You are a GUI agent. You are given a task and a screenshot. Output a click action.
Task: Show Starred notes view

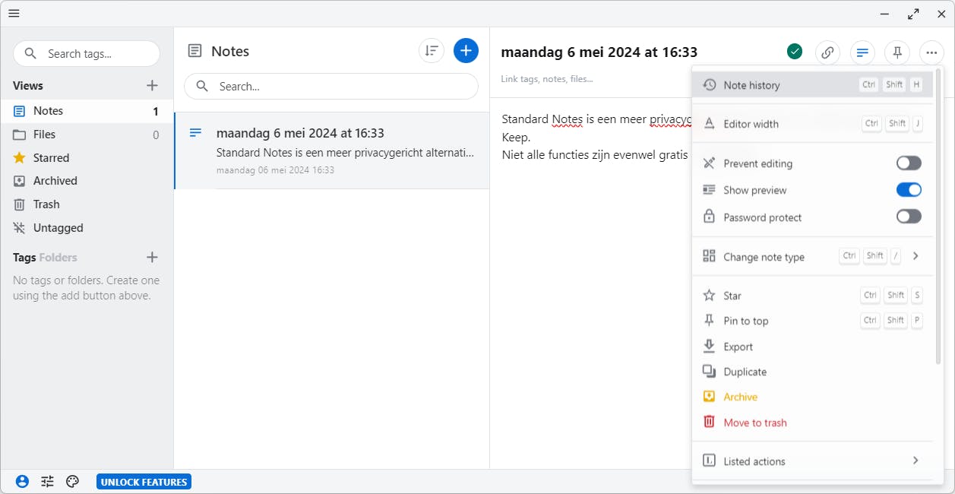[87, 158]
